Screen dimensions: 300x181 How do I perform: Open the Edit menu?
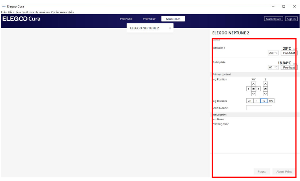click(11, 12)
